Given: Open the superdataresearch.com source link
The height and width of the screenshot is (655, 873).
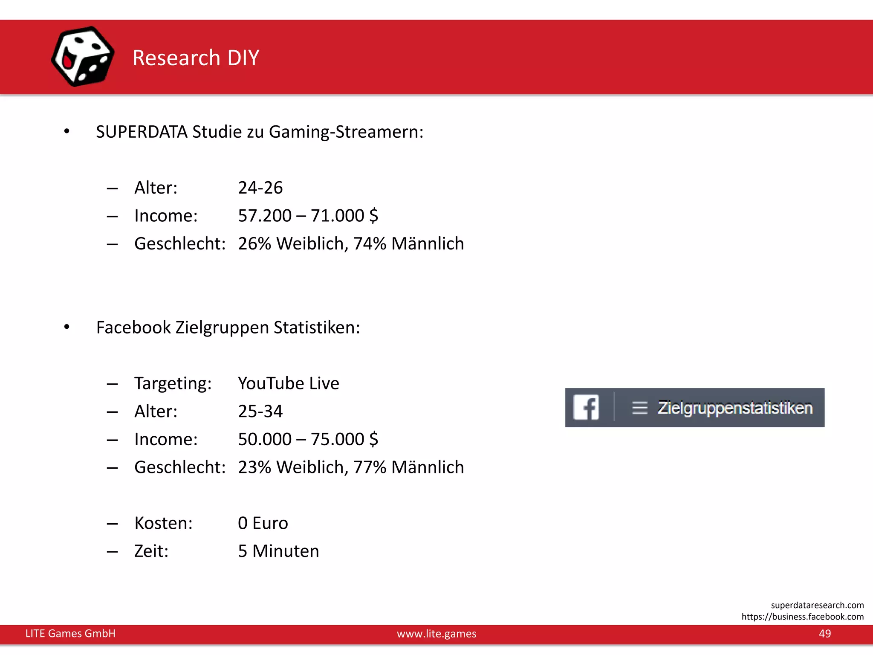Looking at the screenshot, I should (817, 605).
